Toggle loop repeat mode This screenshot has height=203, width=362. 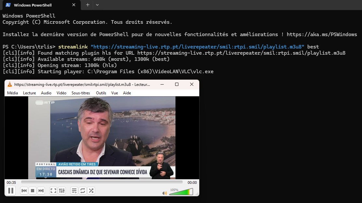83,191
